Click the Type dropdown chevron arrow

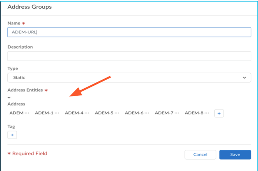[244, 77]
